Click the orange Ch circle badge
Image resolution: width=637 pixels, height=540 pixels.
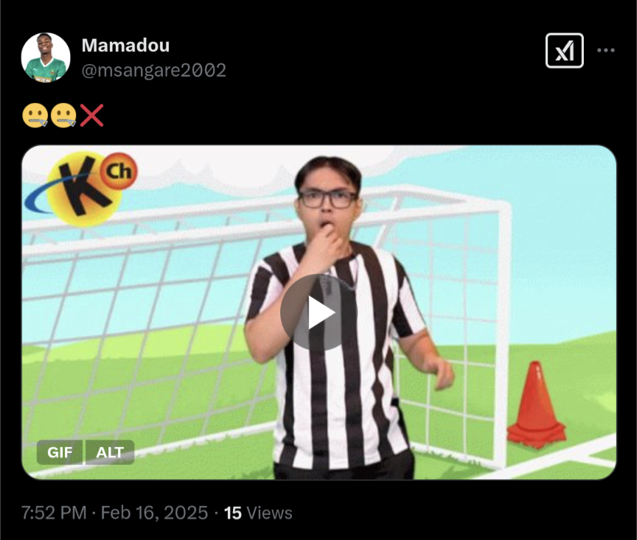coord(119,171)
